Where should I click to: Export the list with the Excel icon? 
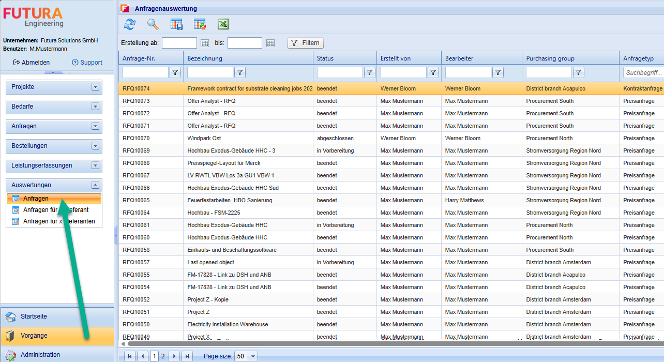tap(223, 24)
